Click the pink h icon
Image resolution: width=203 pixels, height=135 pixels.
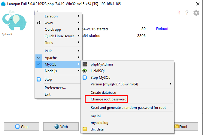click(179, 13)
